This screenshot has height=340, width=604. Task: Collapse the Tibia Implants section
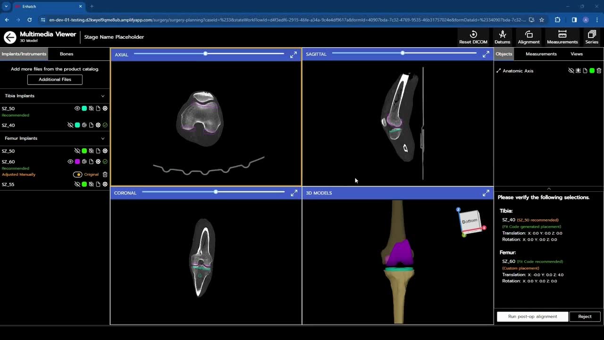[102, 96]
